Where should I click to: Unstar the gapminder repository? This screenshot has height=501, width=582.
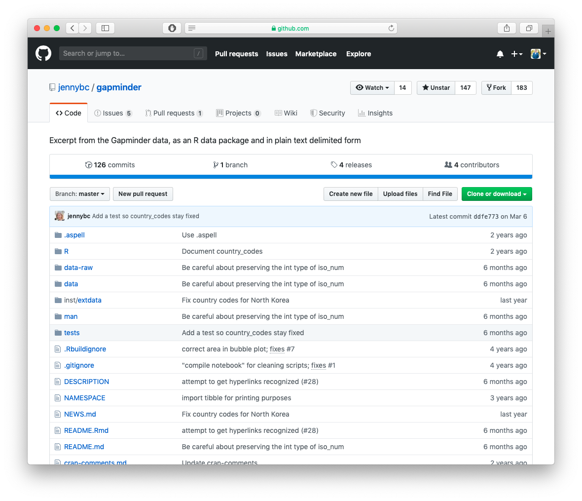(436, 88)
